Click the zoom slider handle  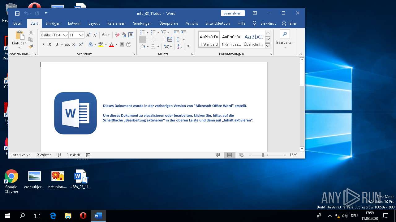coord(263,155)
